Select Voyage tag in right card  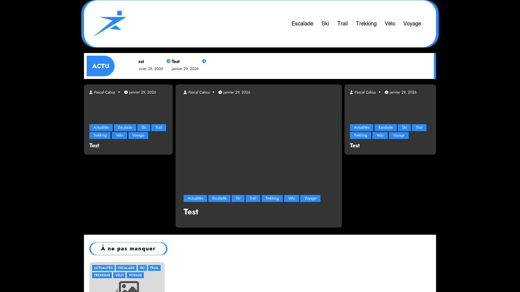399,135
